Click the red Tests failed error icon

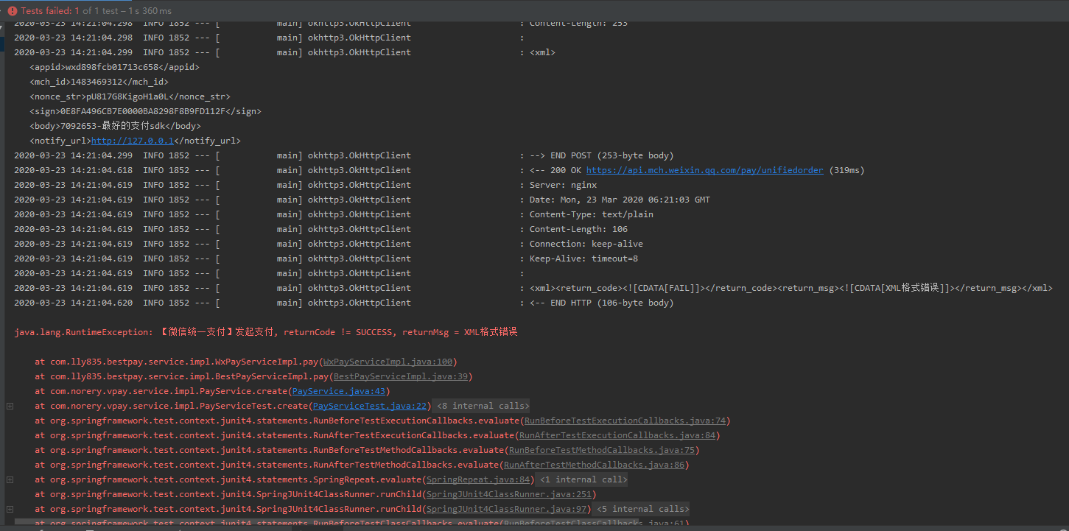(x=12, y=11)
